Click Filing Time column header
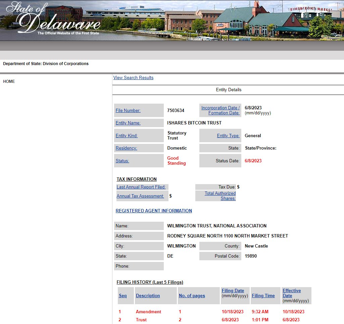The image size is (344, 324). (263, 295)
